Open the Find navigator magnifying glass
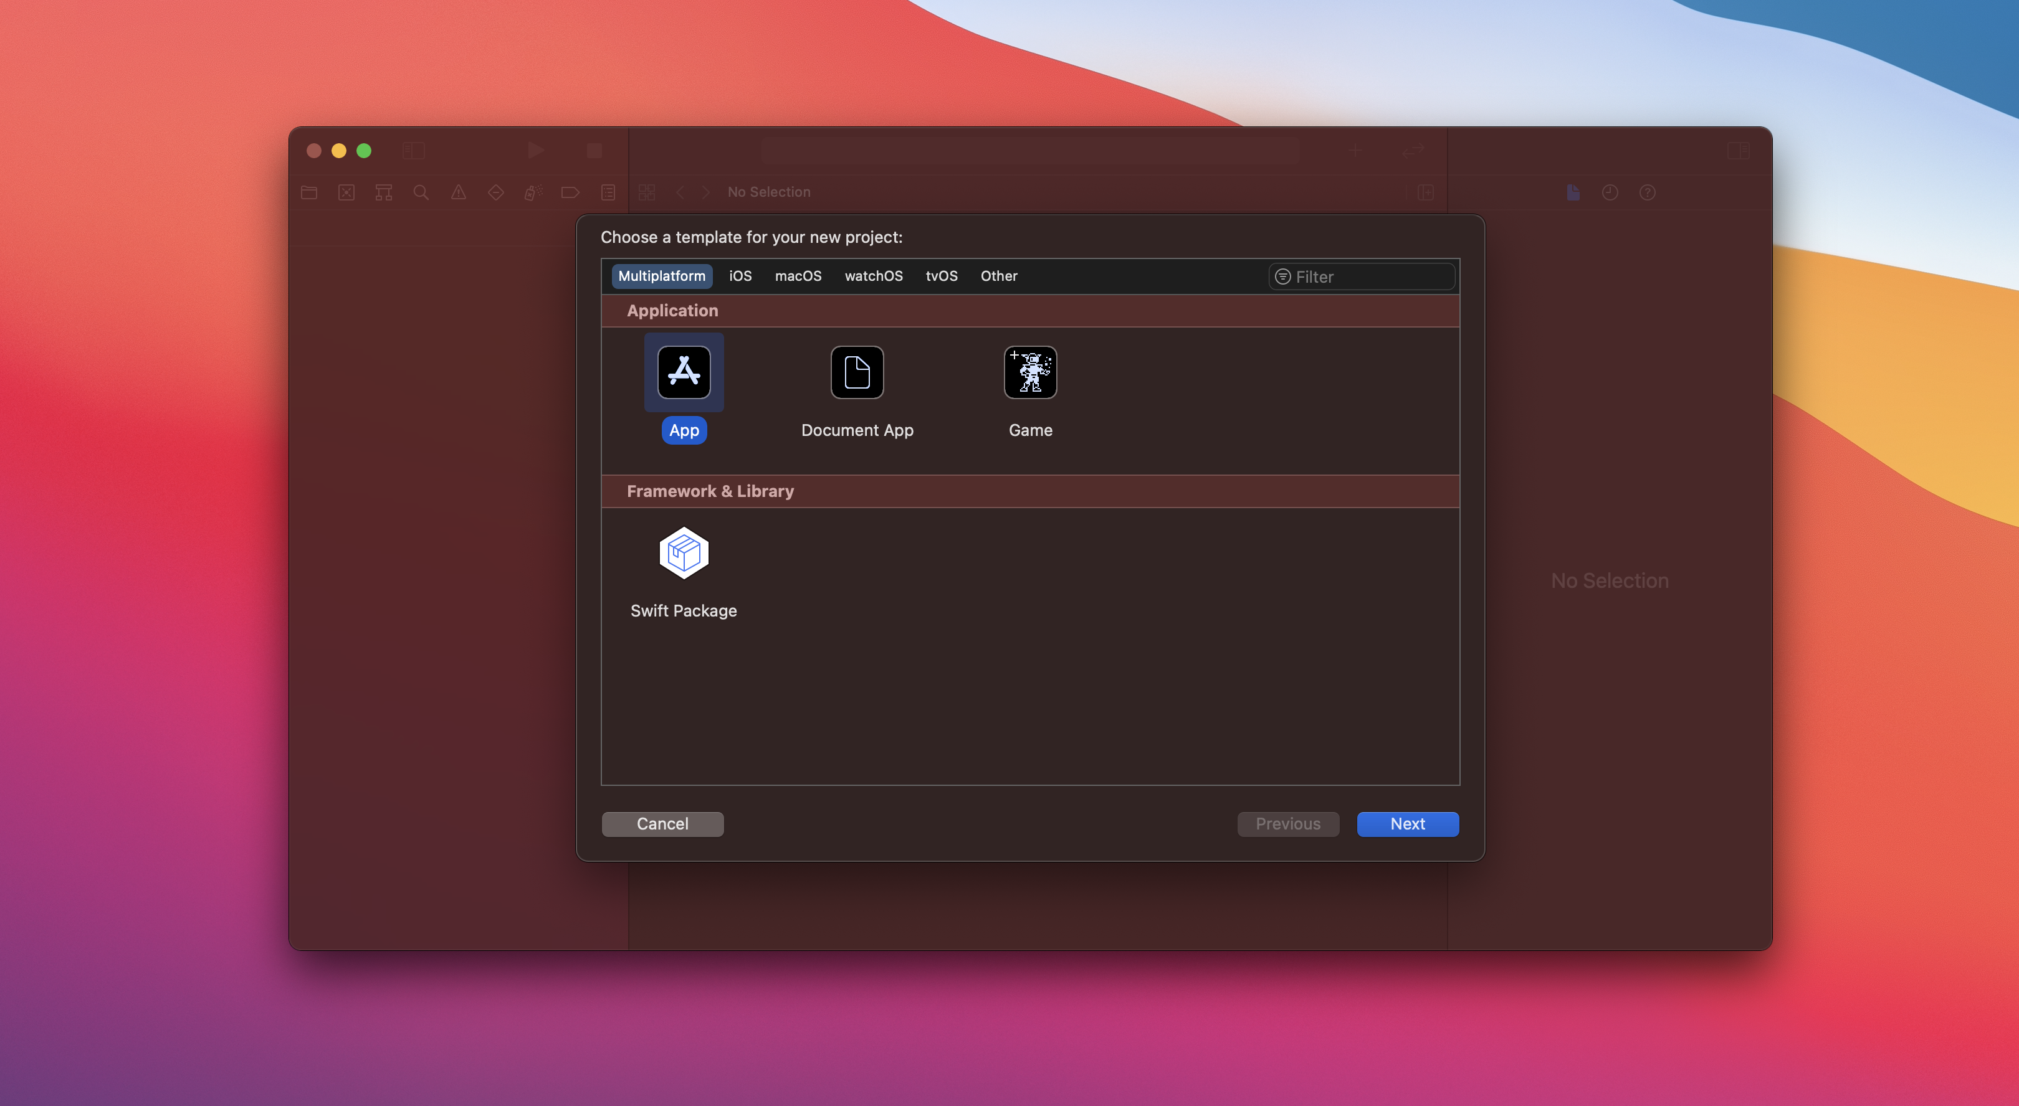This screenshot has width=2019, height=1106. coord(421,192)
